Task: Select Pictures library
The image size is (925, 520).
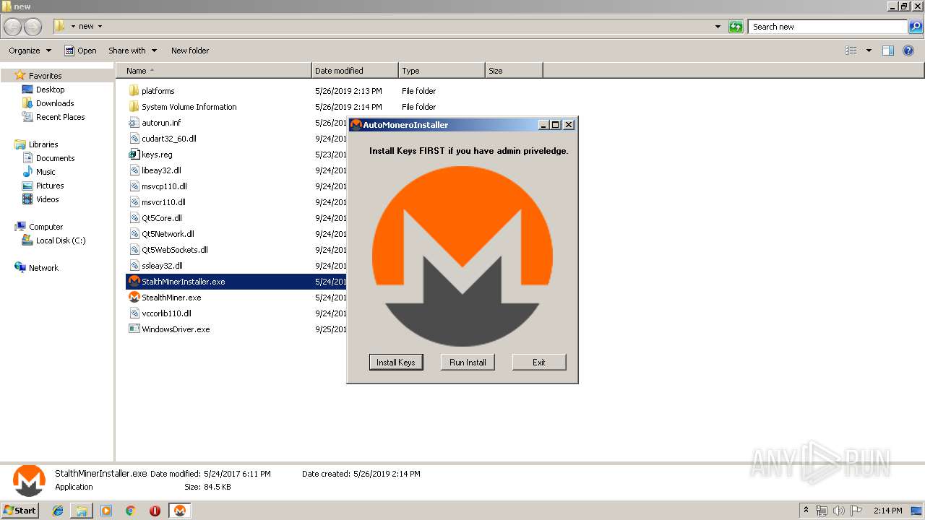Action: coord(50,186)
